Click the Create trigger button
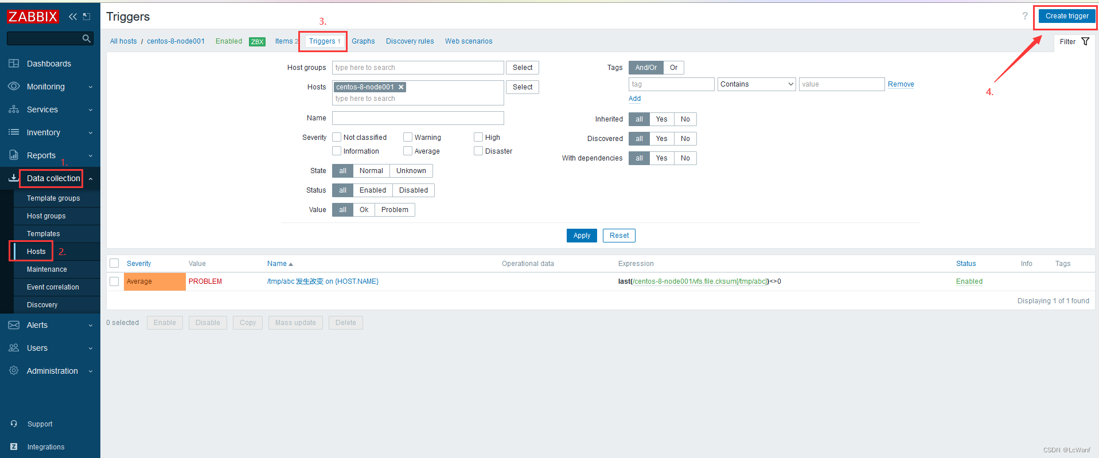Screen dimensions: 1099x458 (1066, 16)
